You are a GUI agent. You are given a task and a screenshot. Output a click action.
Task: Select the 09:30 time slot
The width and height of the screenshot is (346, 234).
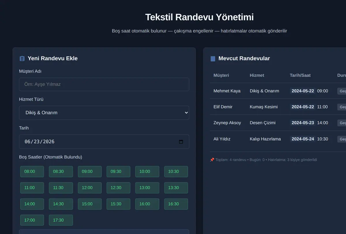tap(119, 171)
